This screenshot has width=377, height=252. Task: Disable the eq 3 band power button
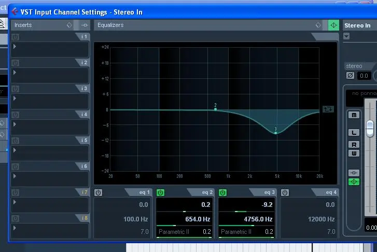tap(222, 192)
